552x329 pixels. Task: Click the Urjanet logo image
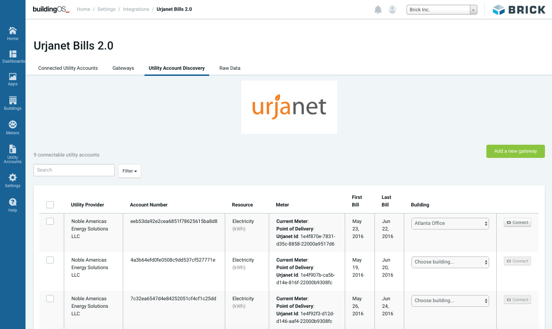click(x=289, y=107)
